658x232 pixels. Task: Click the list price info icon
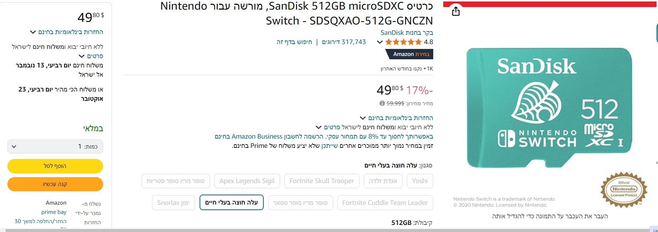click(x=382, y=103)
